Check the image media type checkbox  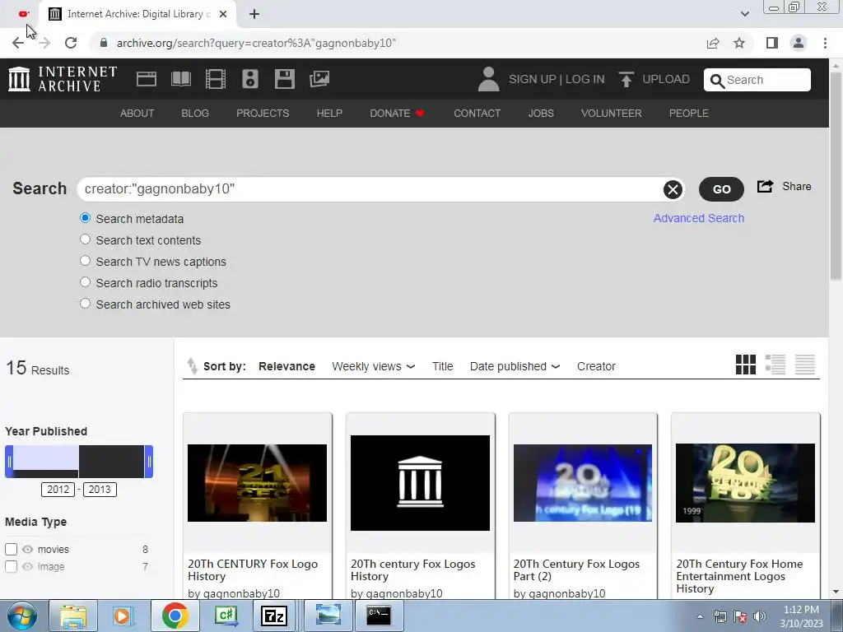(12, 566)
